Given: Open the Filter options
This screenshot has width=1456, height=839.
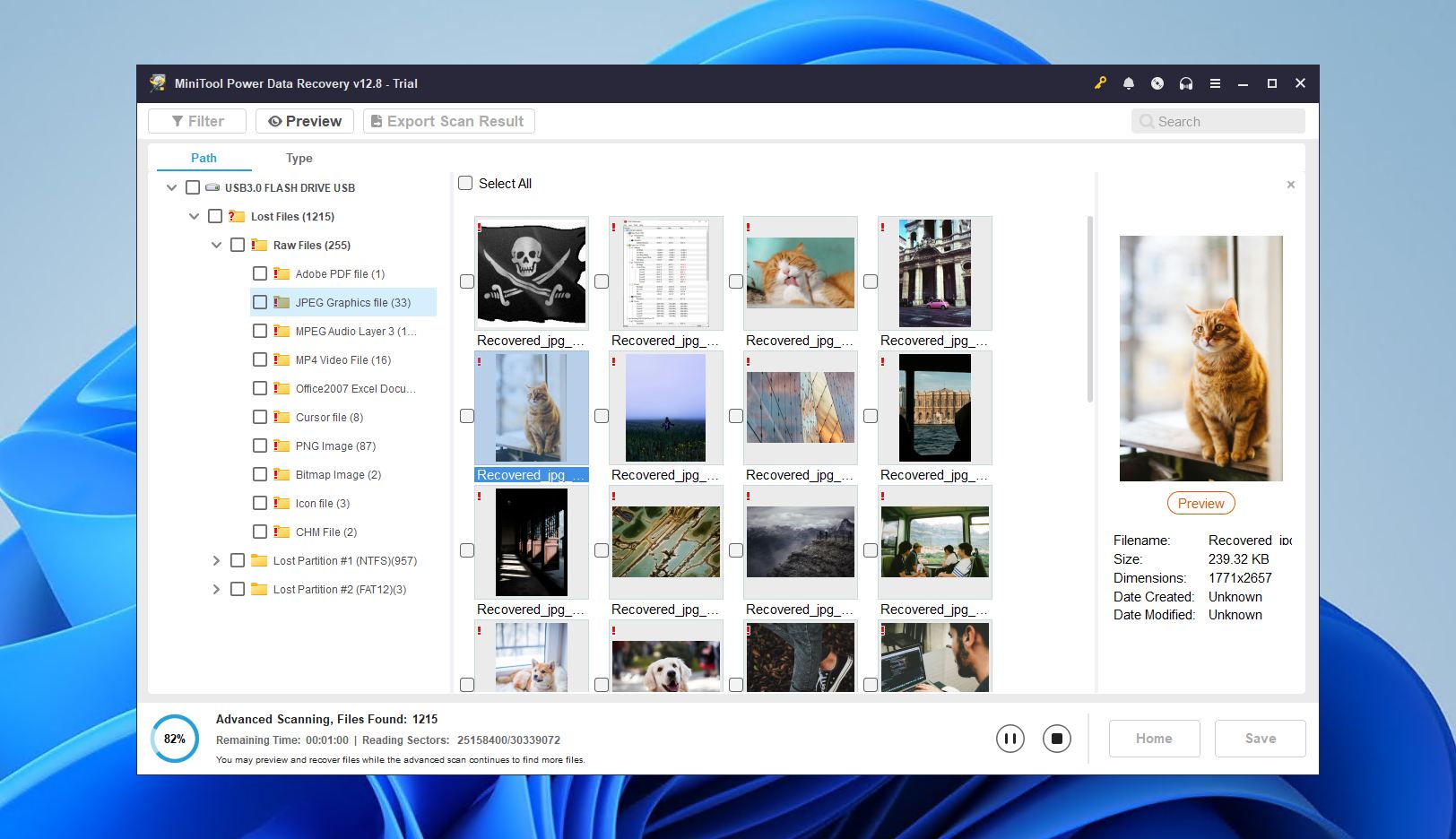Looking at the screenshot, I should point(196,120).
